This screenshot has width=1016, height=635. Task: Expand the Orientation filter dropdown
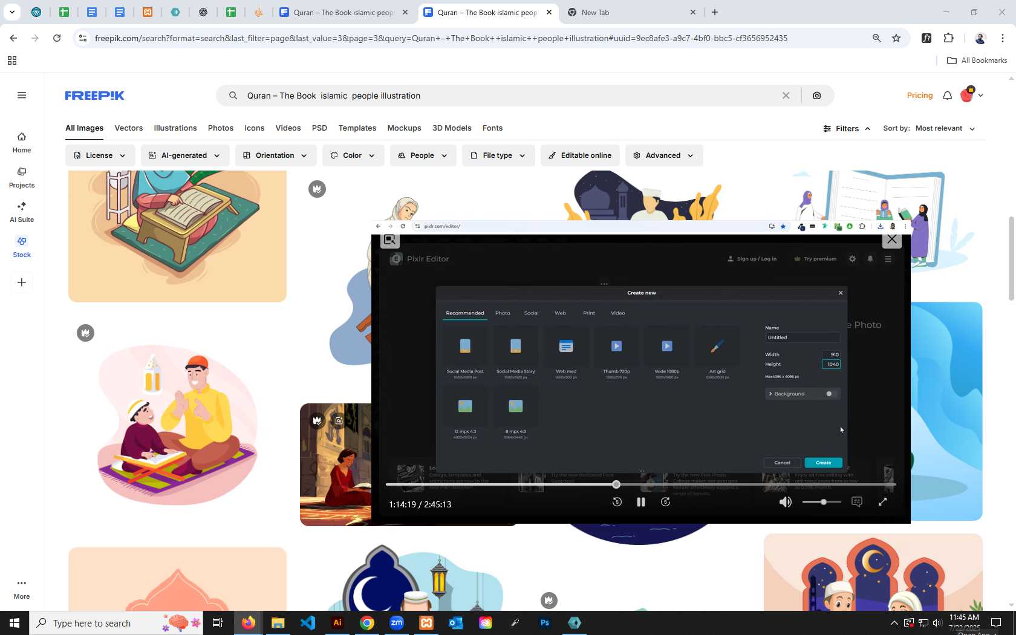tap(275, 155)
